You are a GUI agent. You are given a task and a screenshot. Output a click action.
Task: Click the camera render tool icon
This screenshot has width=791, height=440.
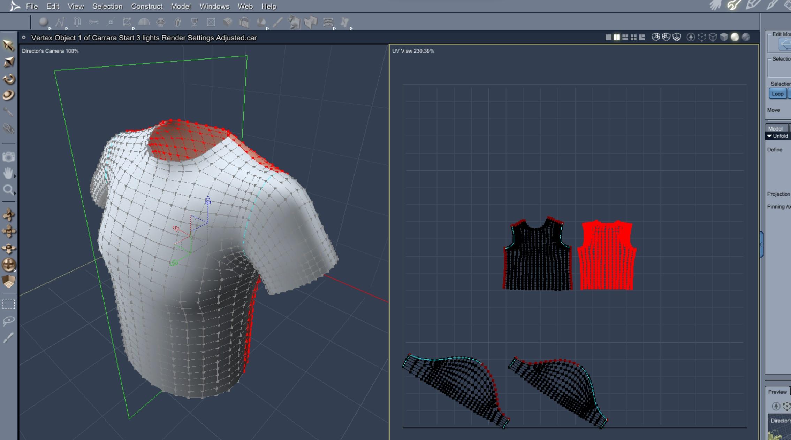(x=8, y=157)
